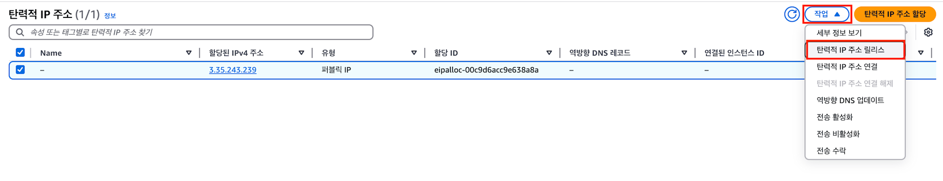Click the 정보 info link
This screenshot has height=181, width=943.
(x=110, y=16)
